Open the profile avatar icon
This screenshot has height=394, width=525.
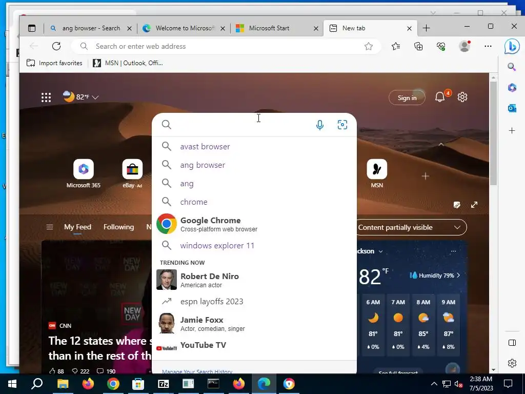click(465, 46)
